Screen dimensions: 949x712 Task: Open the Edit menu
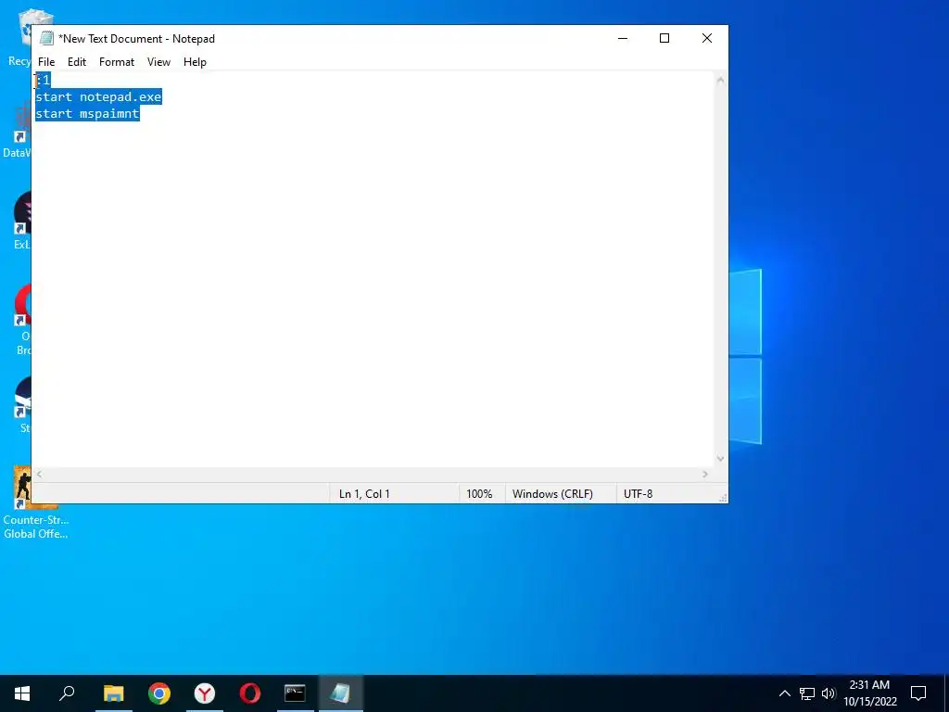coord(76,62)
